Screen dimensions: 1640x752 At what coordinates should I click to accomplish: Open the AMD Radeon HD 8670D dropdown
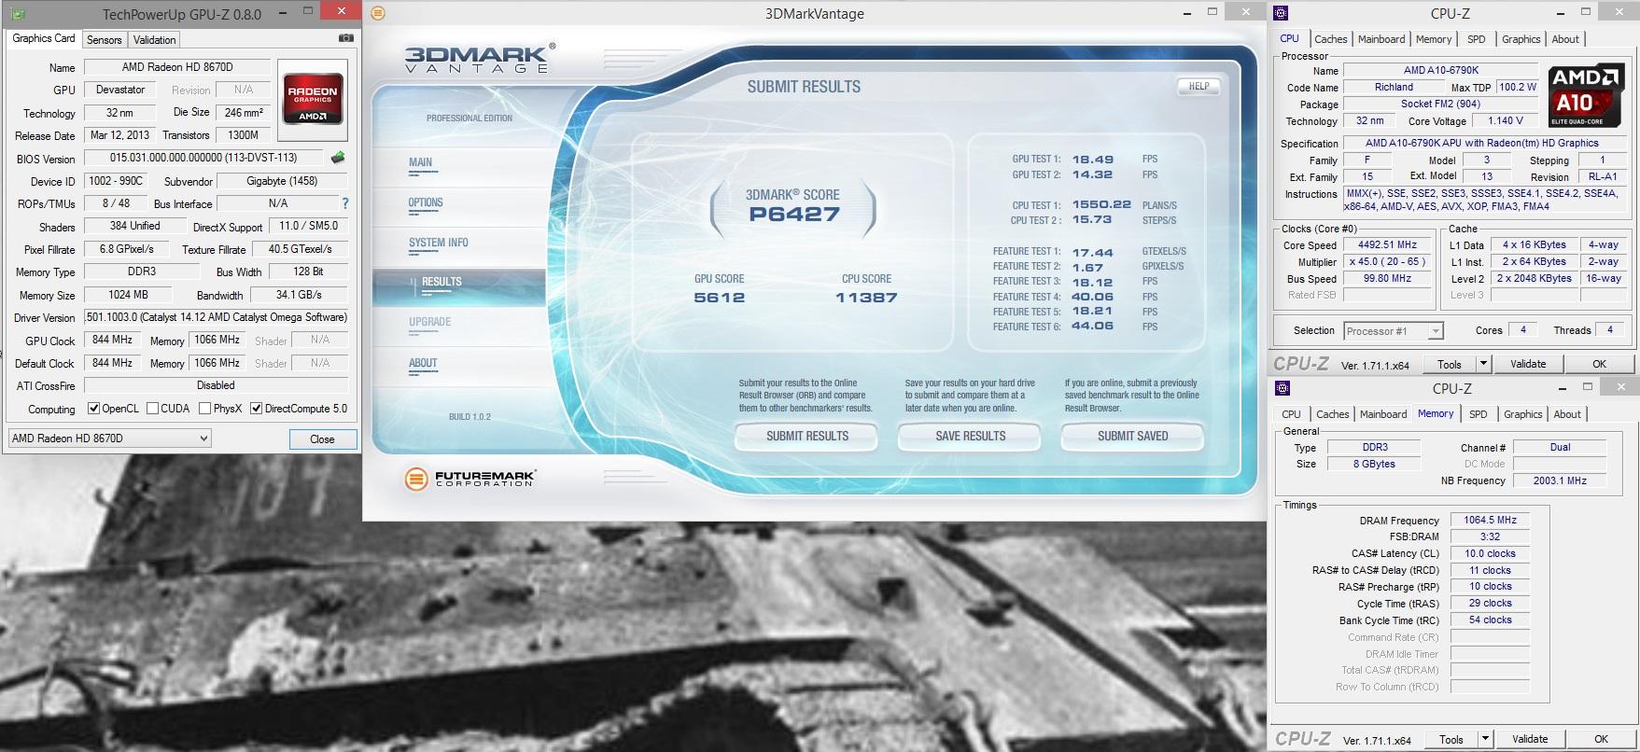tap(110, 439)
